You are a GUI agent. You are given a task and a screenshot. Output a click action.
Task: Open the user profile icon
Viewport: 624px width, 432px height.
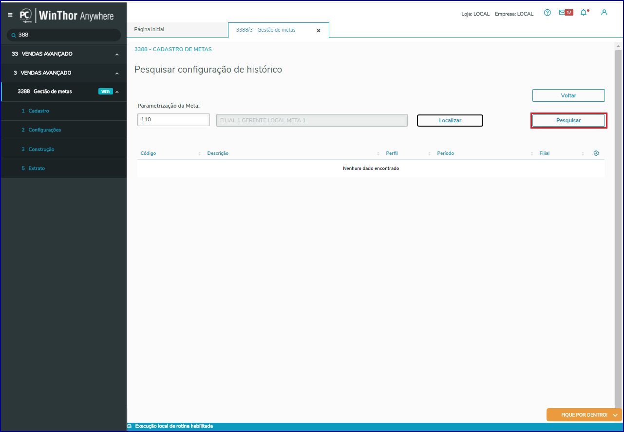click(605, 13)
